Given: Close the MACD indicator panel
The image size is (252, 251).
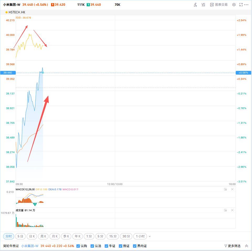Looking at the screenshot, I should (232, 189).
